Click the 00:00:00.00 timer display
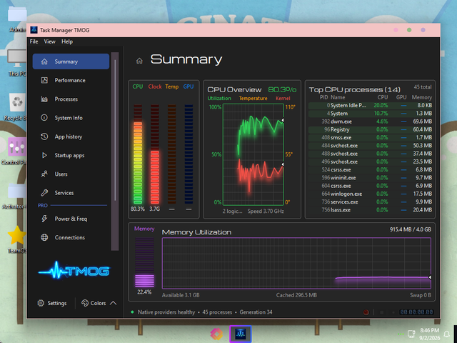This screenshot has height=343, width=457. pyautogui.click(x=416, y=312)
